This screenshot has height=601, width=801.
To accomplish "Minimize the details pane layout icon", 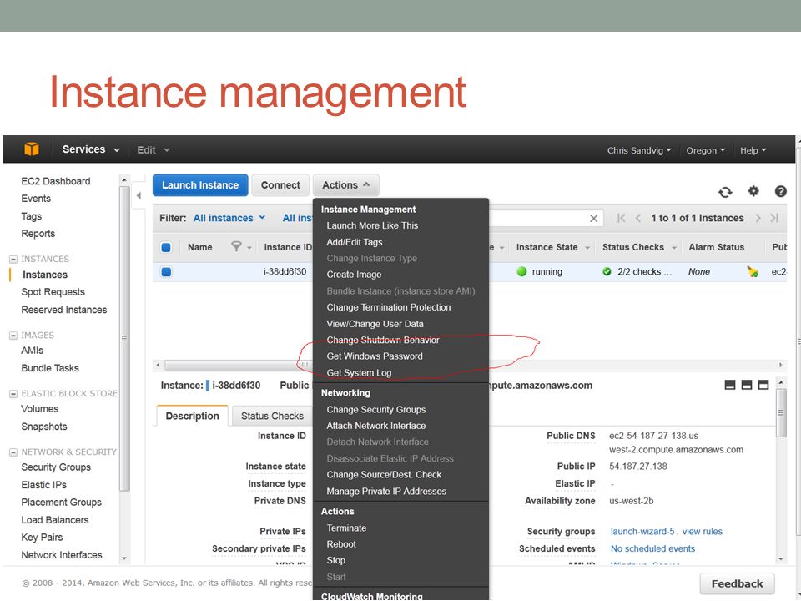I will tap(730, 385).
